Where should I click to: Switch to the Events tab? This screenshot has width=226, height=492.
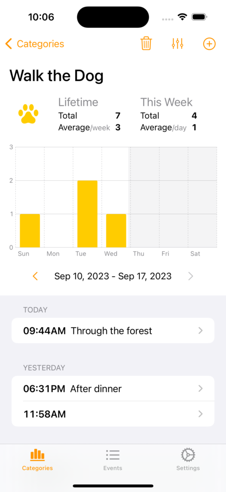(x=113, y=459)
